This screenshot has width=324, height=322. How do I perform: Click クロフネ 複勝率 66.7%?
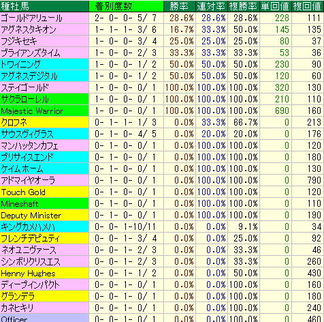point(246,122)
